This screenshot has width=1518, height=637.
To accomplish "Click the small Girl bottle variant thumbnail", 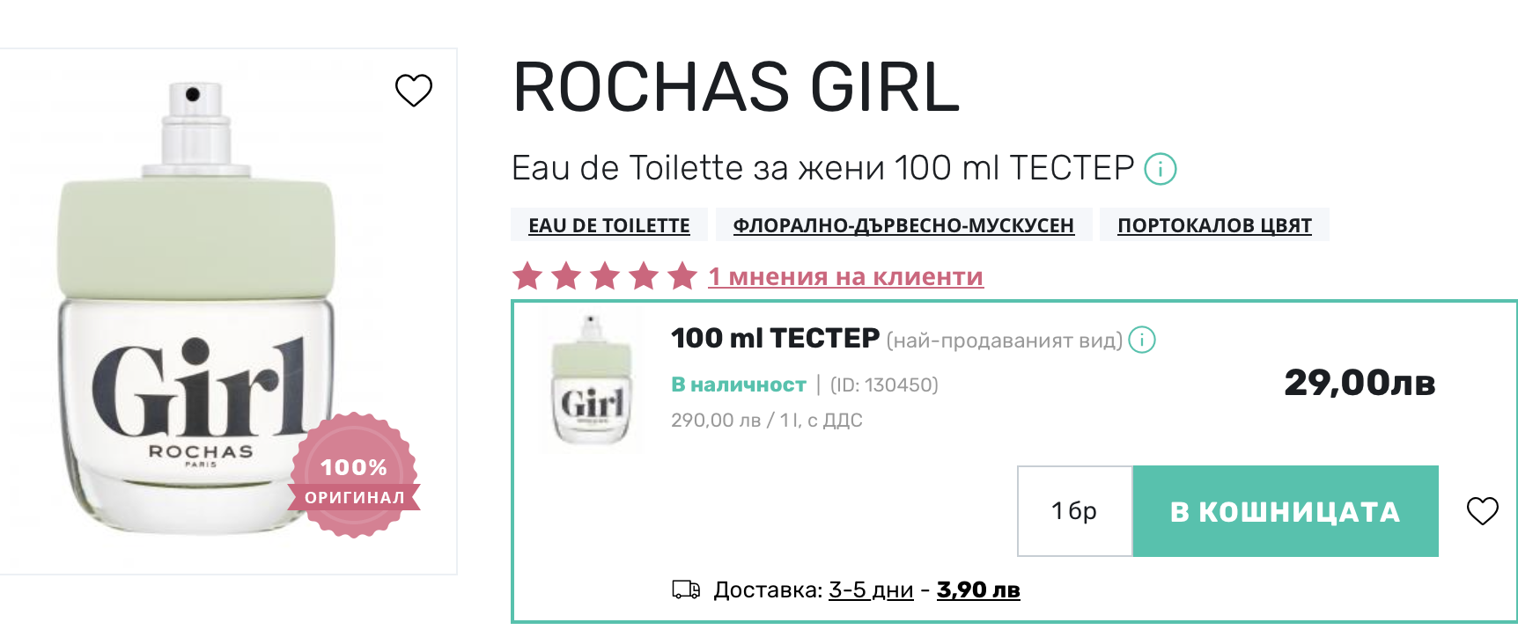I will pyautogui.click(x=592, y=380).
